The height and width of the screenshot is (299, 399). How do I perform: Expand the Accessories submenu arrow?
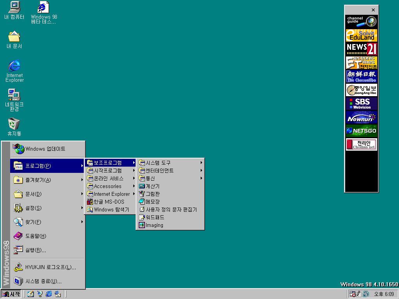pyautogui.click(x=134, y=186)
